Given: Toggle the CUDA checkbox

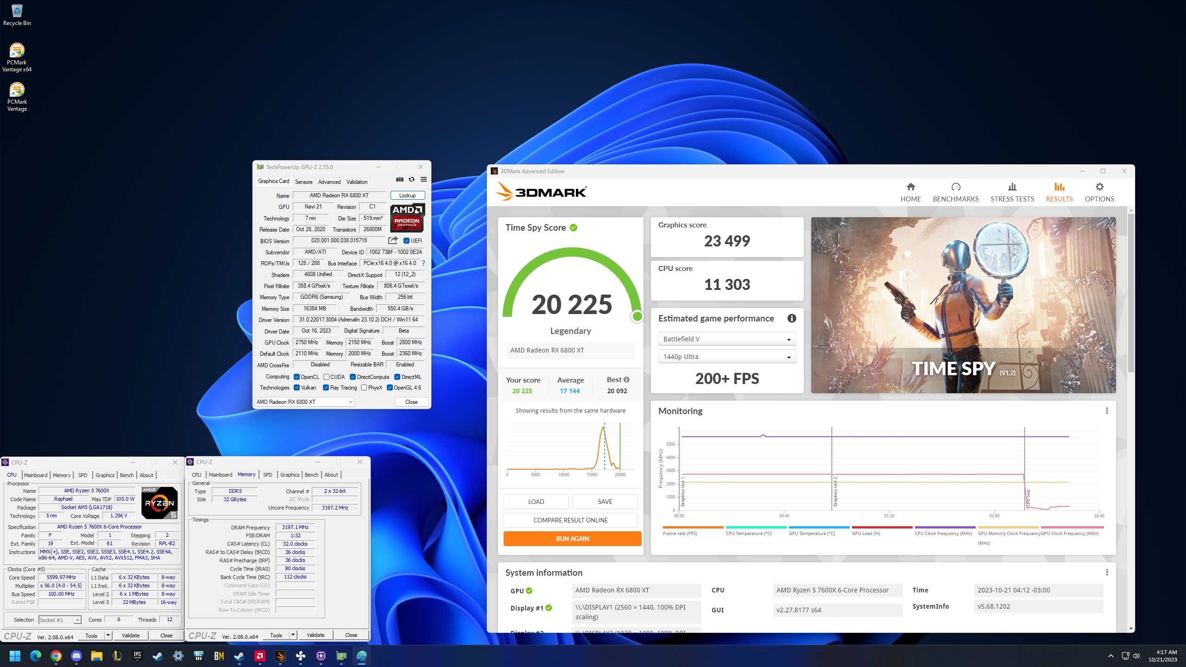Looking at the screenshot, I should [x=326, y=377].
